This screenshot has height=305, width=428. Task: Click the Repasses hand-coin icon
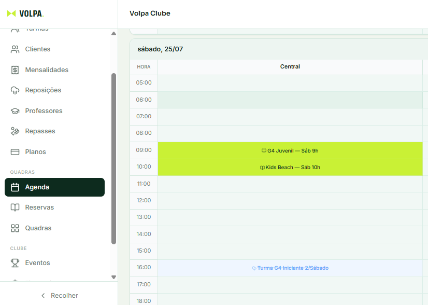click(15, 131)
